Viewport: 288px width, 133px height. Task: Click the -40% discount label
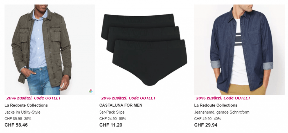pyautogui.click(x=217, y=119)
